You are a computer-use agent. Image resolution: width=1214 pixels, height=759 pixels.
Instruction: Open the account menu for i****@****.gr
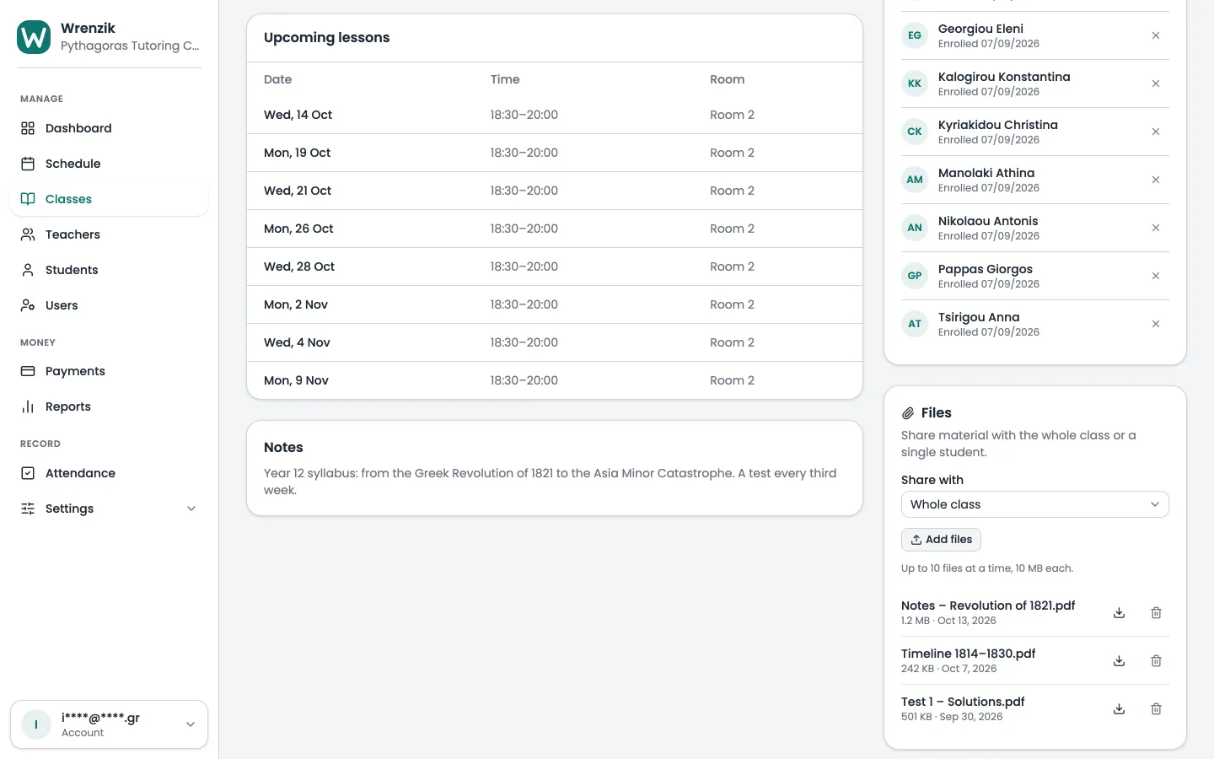coord(109,724)
